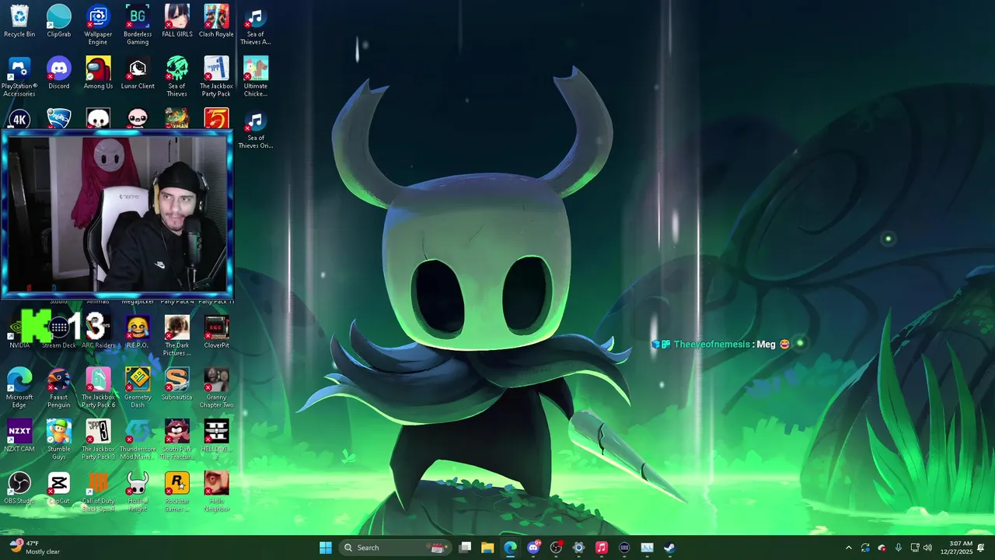Select the Hello Neighbor desktop icon

tap(216, 492)
